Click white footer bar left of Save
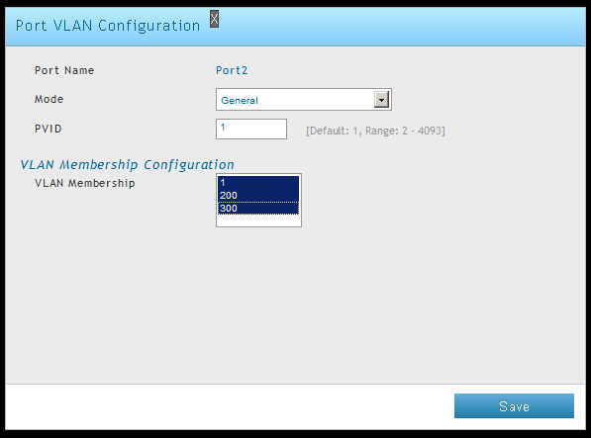 point(226,406)
